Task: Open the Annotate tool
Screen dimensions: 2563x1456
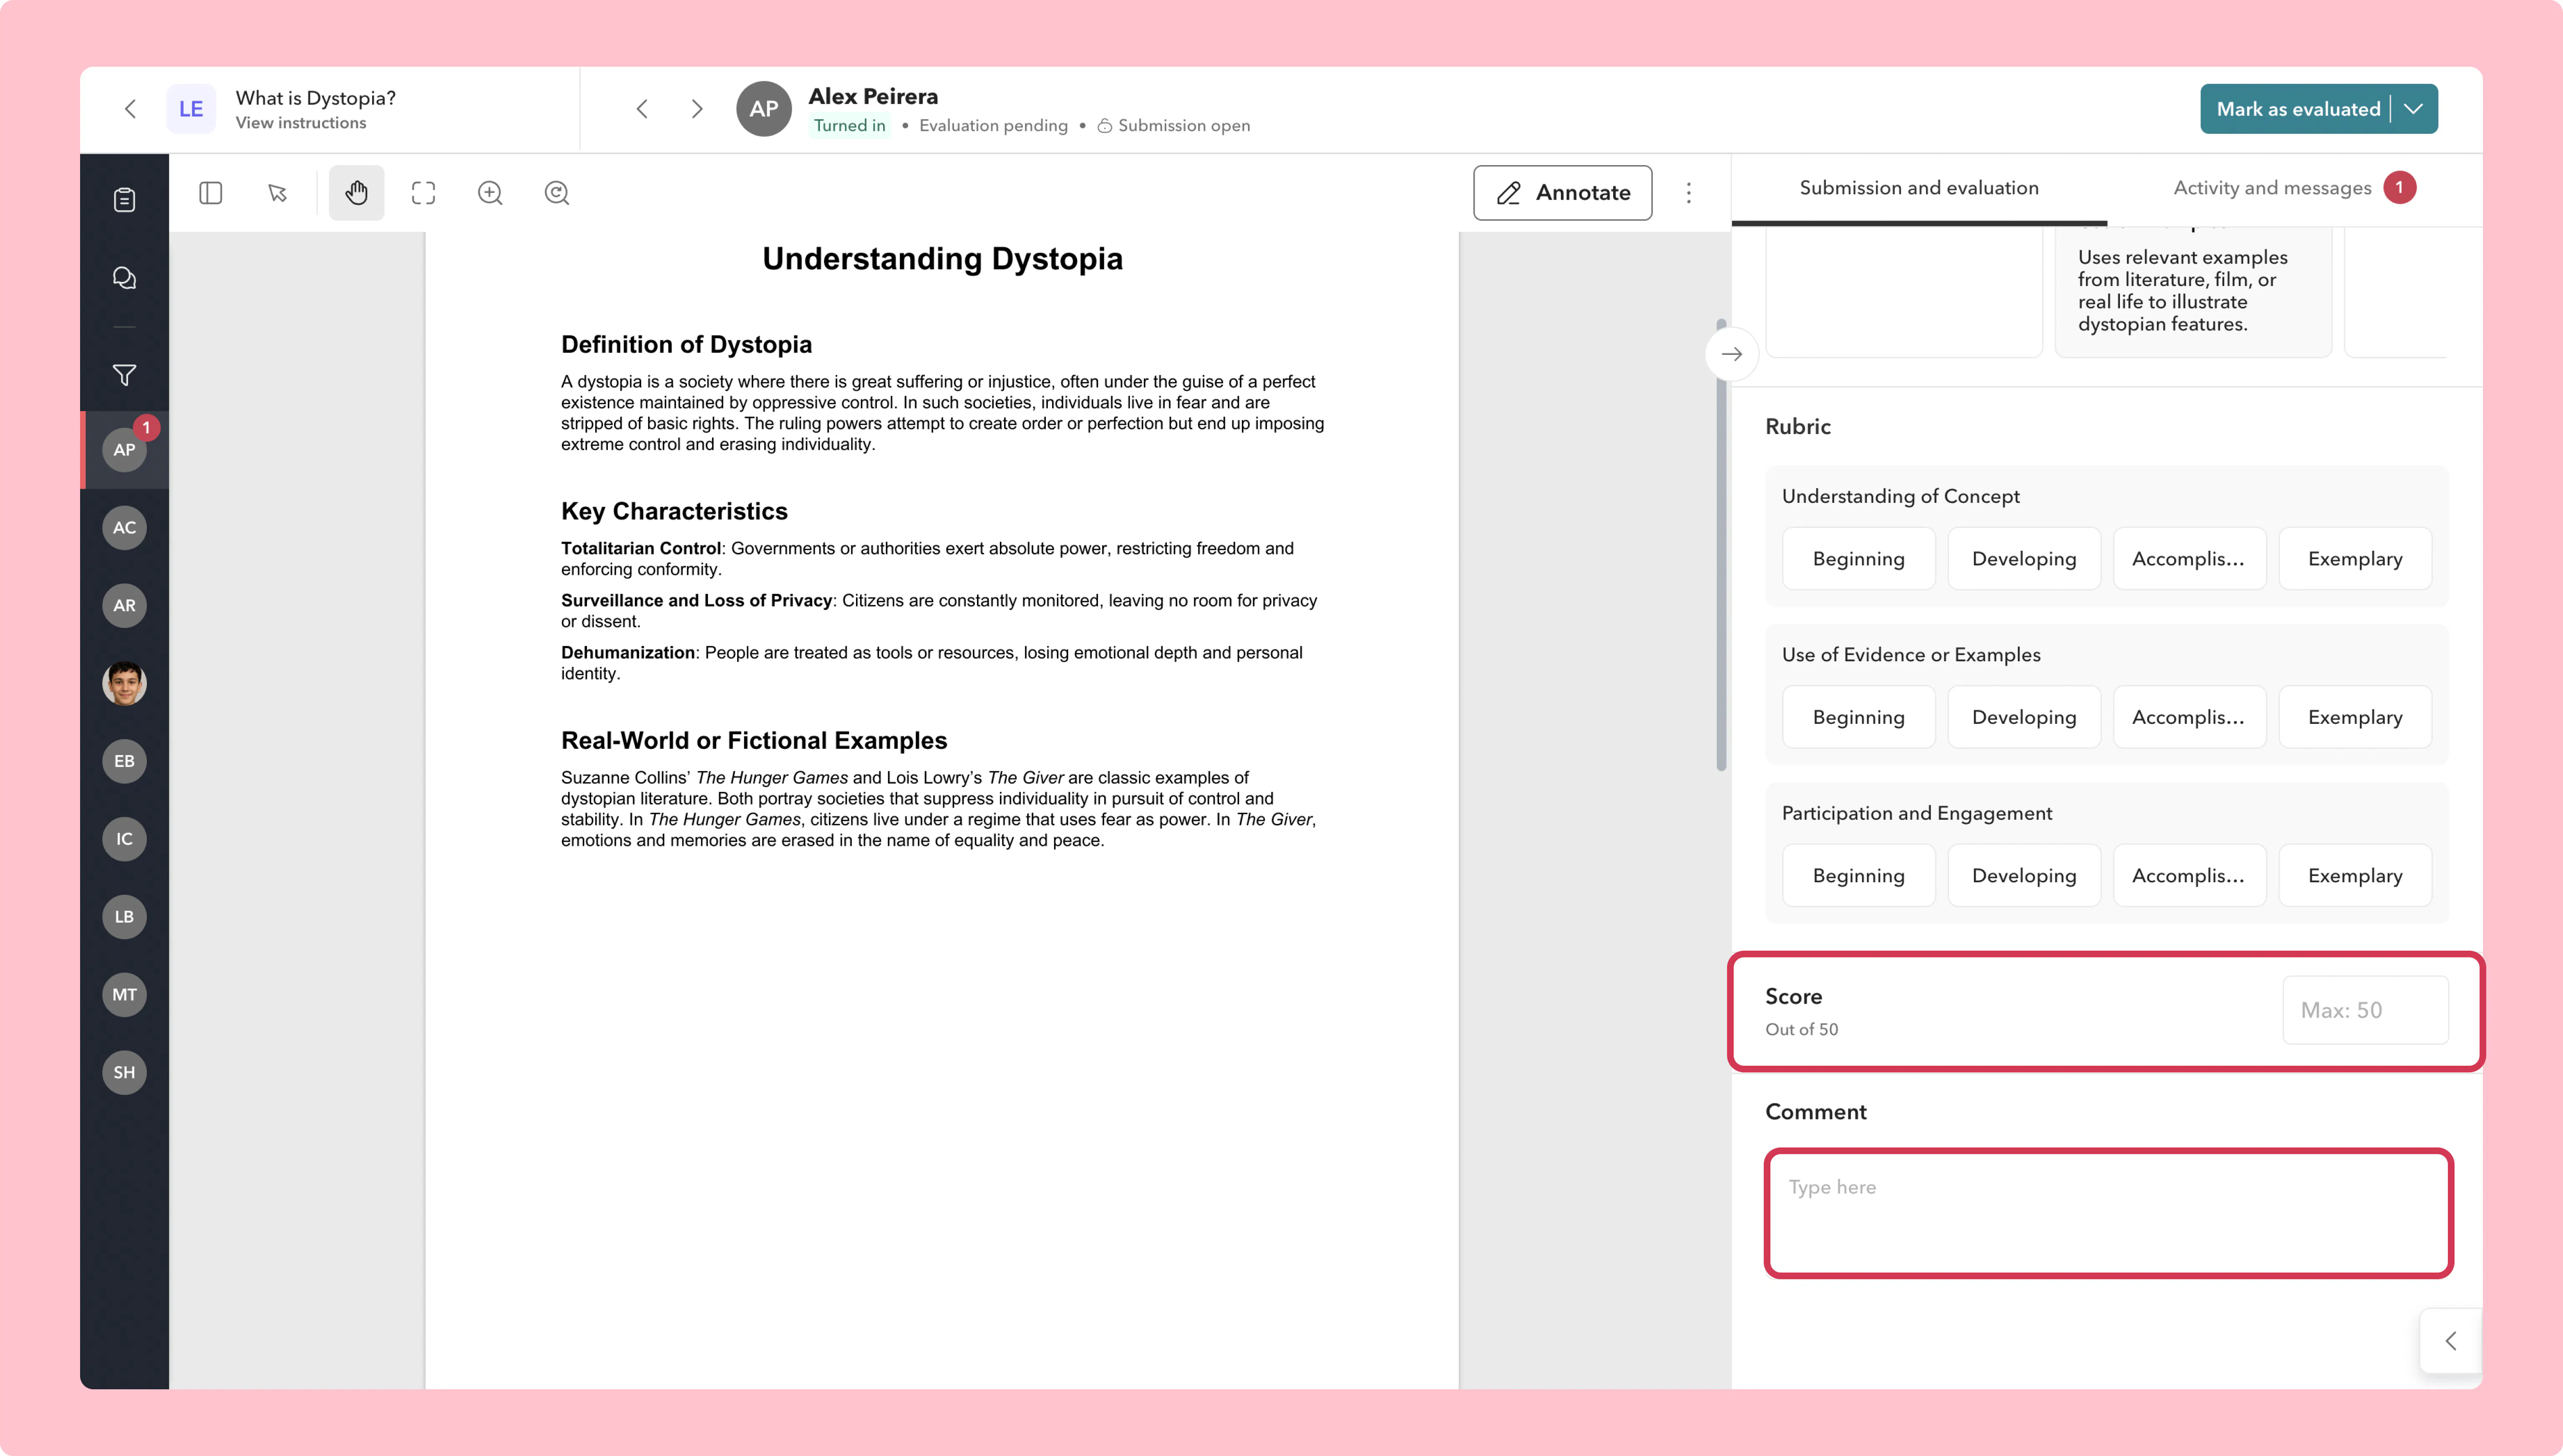Action: pos(1563,193)
